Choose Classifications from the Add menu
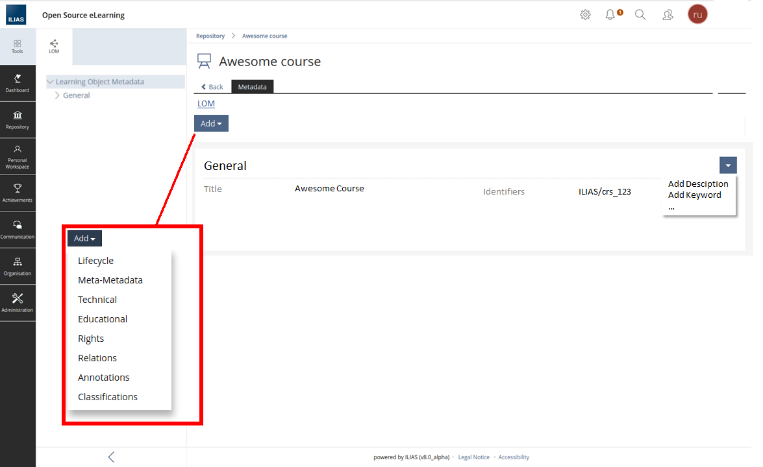This screenshot has width=763, height=467. tap(108, 396)
